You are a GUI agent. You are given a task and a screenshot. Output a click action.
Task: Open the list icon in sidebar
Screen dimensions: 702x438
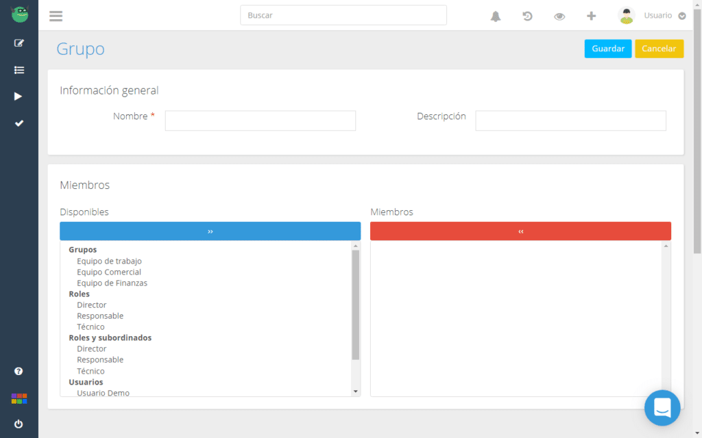pos(19,70)
